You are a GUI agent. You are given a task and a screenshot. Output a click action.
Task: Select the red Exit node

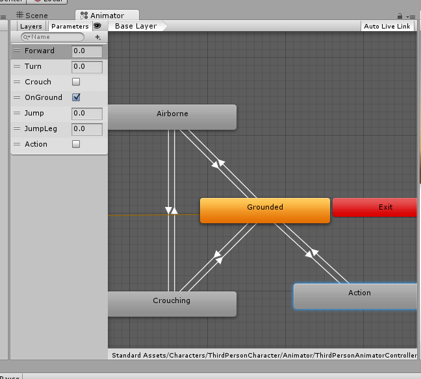coord(375,207)
